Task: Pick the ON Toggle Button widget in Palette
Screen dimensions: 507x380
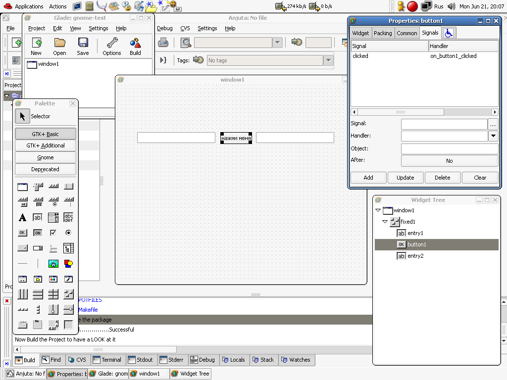Action: (38, 233)
